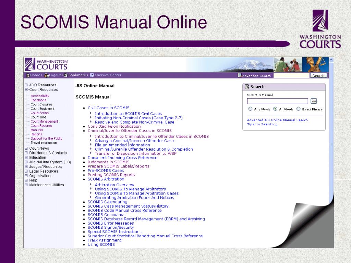Open Generating Arbitration Forms And Notices
The width and height of the screenshot is (351, 263).
(x=134, y=198)
